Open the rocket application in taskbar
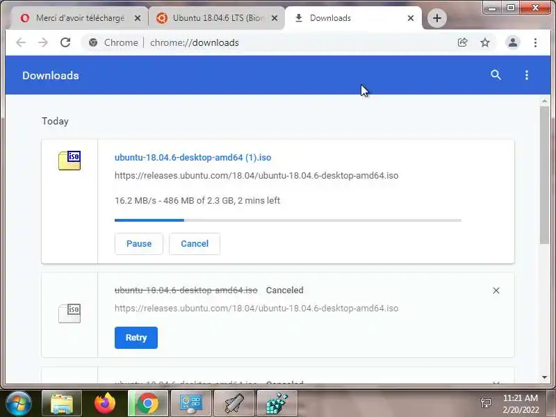 pos(234,404)
